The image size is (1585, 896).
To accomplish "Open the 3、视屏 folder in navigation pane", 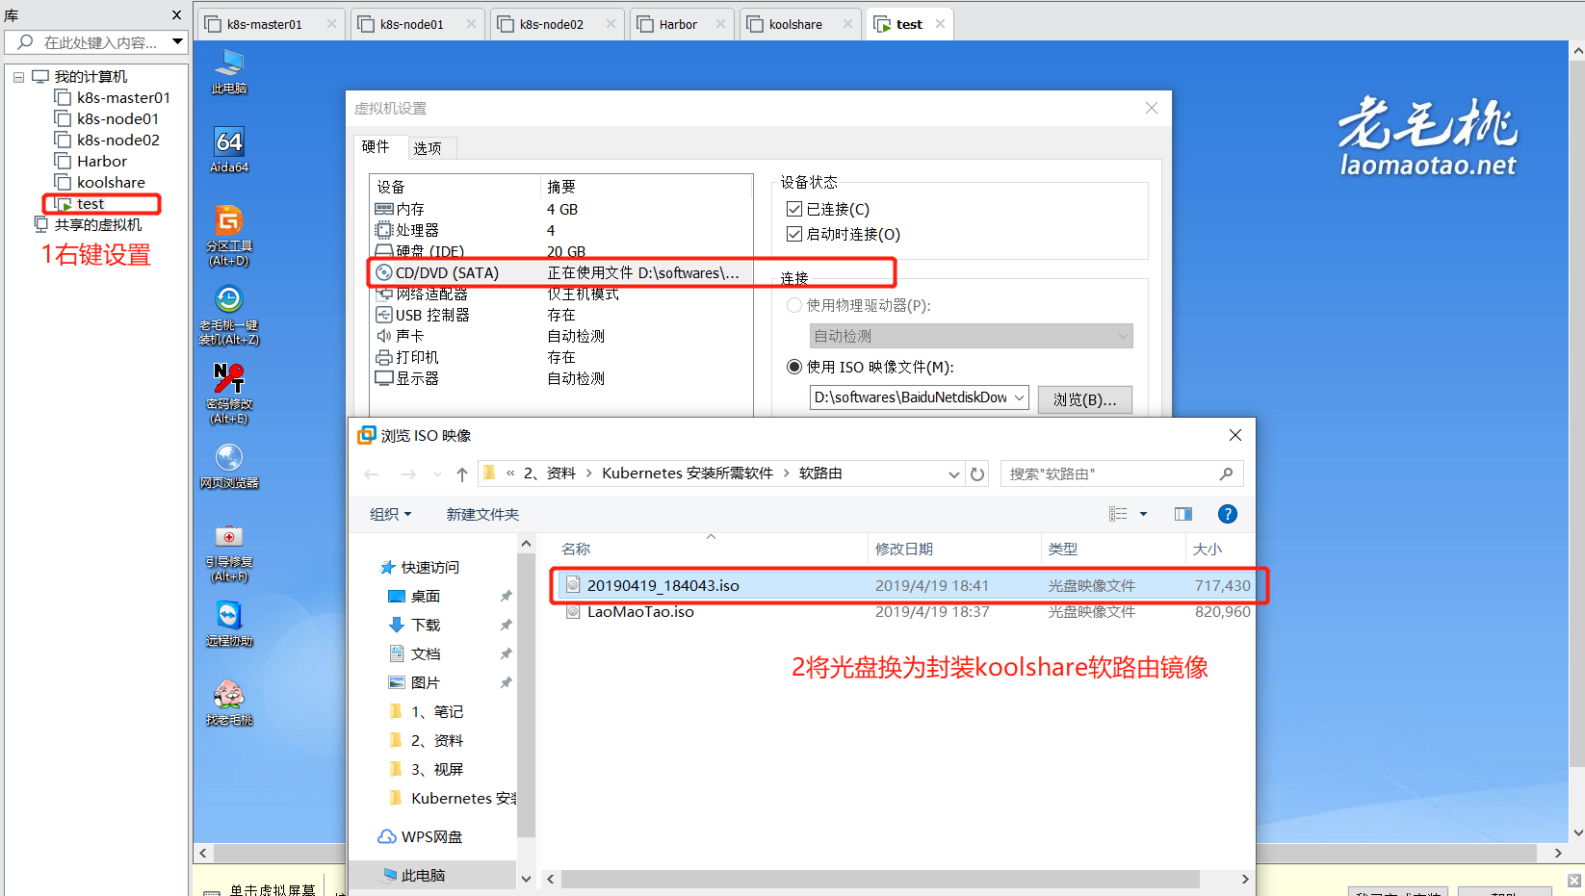I will tap(428, 769).
